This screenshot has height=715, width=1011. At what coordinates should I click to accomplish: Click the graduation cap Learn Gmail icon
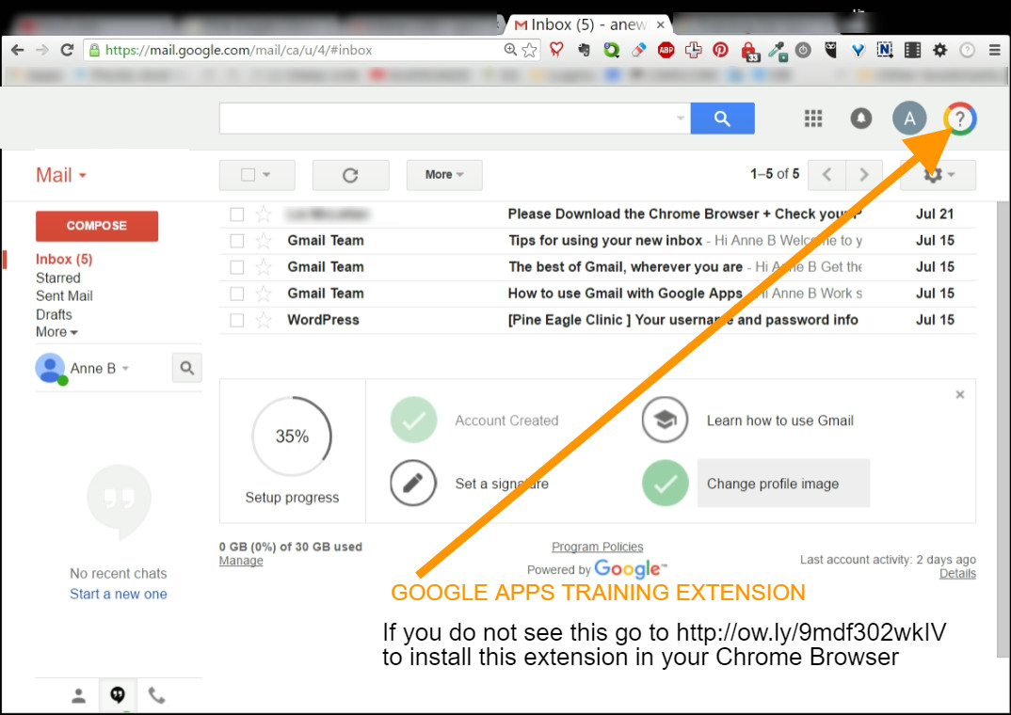click(x=665, y=420)
